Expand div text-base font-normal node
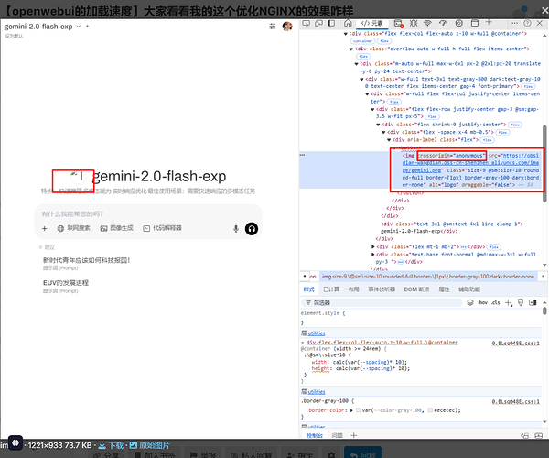This screenshot has width=549, height=458. (373, 255)
